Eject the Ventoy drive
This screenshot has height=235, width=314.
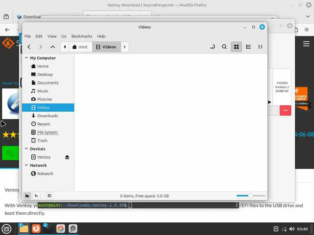(x=67, y=157)
